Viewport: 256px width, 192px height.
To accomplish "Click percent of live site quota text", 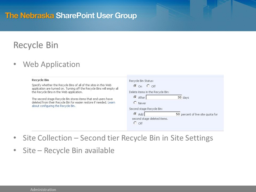I will coord(199,114).
